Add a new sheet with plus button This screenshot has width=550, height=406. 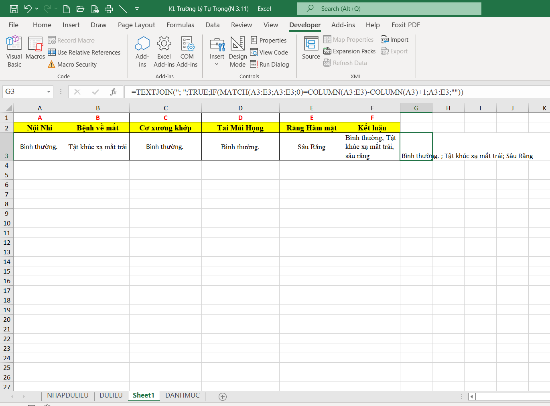[223, 396]
